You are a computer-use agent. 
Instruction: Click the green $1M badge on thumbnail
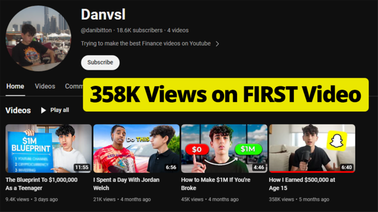[x=248, y=149]
